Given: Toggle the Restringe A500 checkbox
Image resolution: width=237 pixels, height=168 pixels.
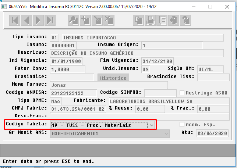Looking at the screenshot, I should point(182,93).
